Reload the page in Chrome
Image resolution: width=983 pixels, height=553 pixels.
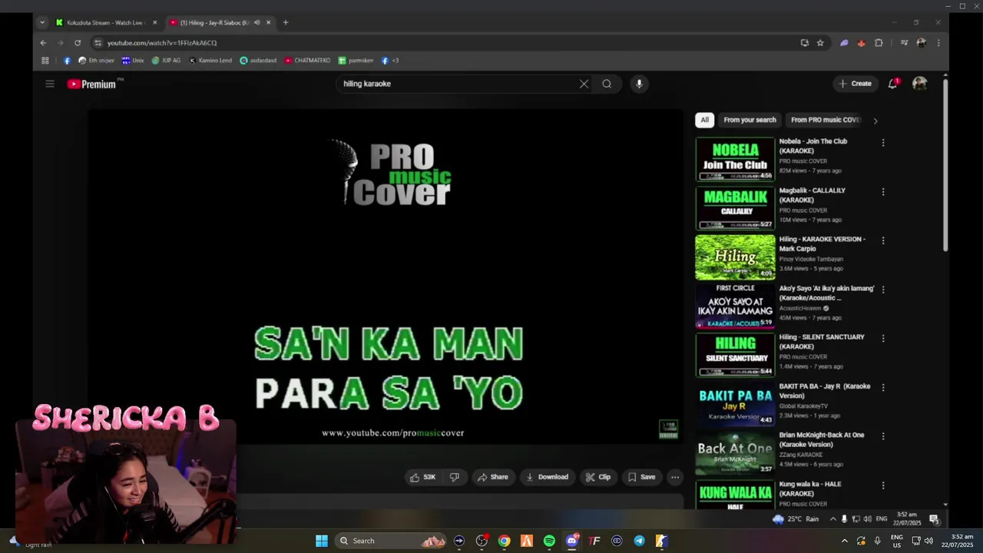coord(77,43)
